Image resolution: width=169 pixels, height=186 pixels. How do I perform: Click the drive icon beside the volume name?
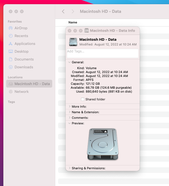tap(73, 42)
